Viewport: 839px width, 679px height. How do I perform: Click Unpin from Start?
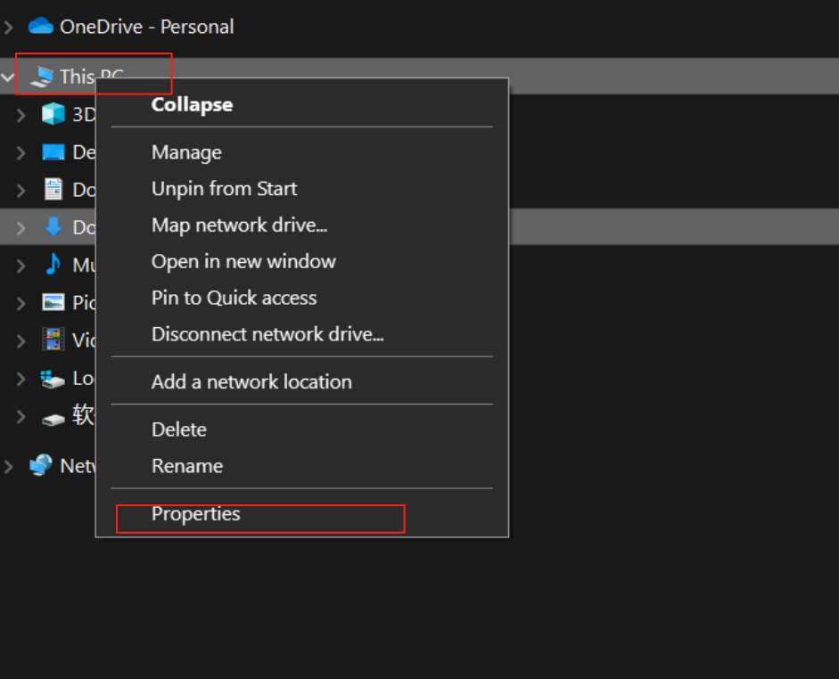(224, 189)
